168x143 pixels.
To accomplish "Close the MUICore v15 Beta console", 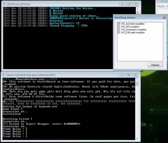I will pyautogui.click(x=136, y=4).
